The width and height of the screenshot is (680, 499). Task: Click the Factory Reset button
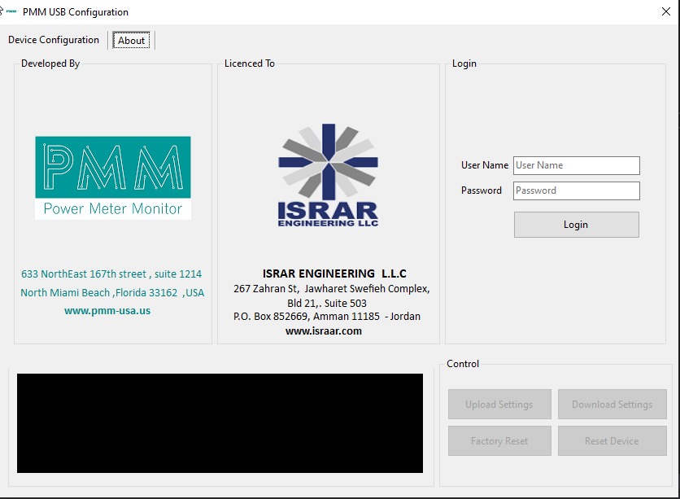click(x=499, y=440)
